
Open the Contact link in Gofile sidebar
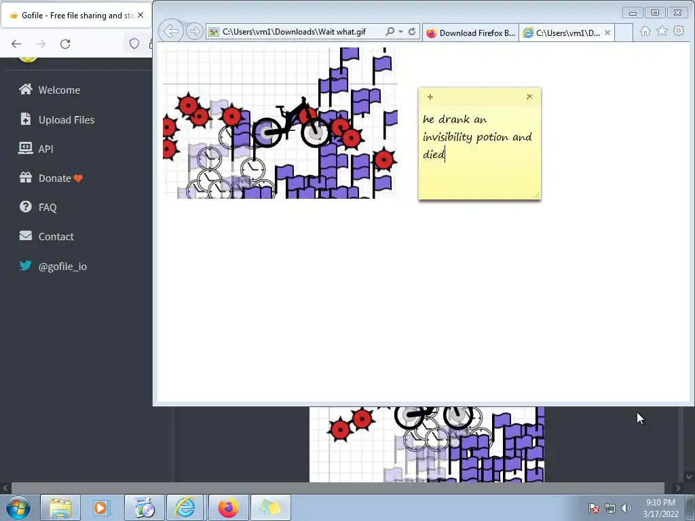pos(47,237)
